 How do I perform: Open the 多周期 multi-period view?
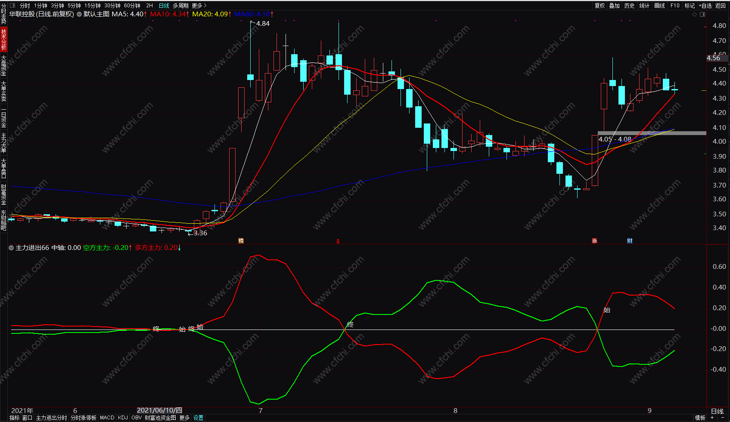[x=180, y=6]
